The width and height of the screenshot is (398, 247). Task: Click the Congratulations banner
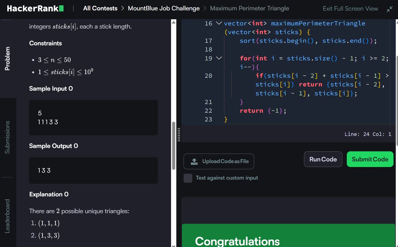pyautogui.click(x=289, y=236)
